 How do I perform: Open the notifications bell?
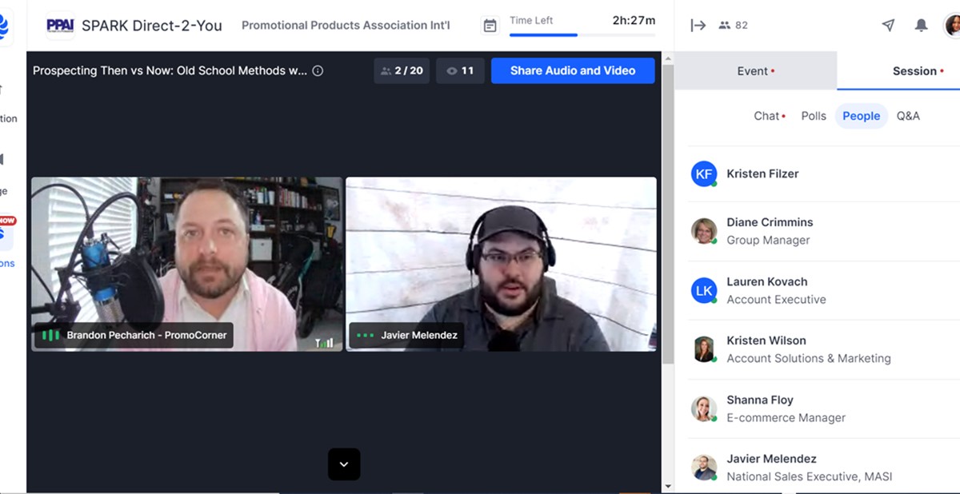point(921,26)
